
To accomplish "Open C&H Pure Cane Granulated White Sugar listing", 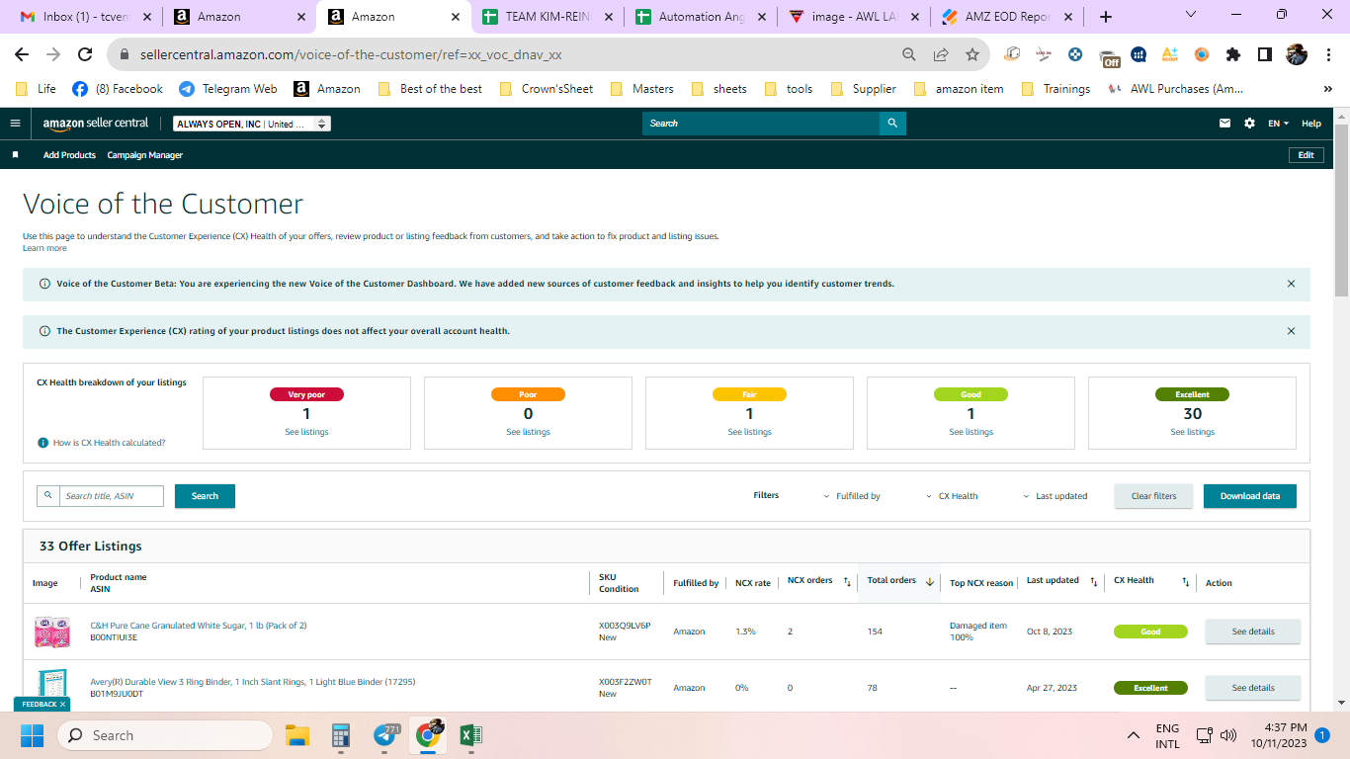I will tap(198, 626).
